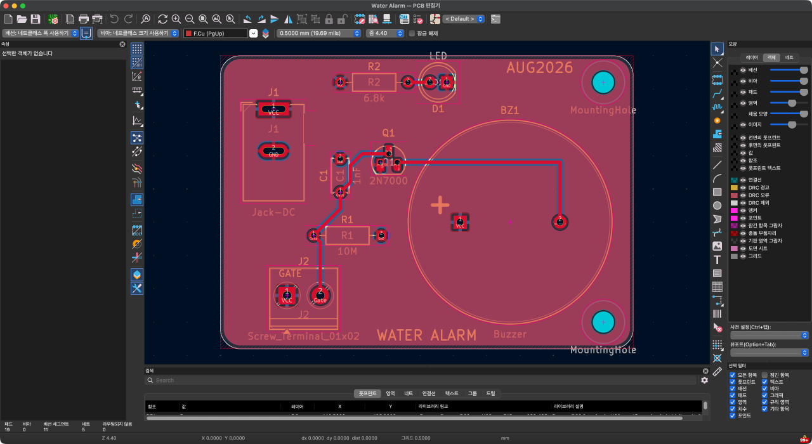This screenshot has width=812, height=444.
Task: Uncheck the 텍스트 selection filter
Action: point(764,382)
